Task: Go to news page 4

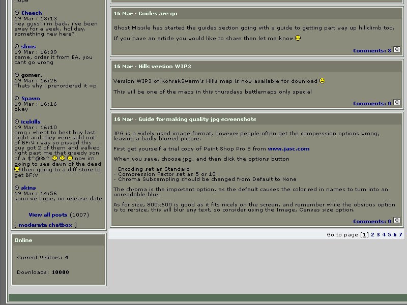Action: click(384, 235)
